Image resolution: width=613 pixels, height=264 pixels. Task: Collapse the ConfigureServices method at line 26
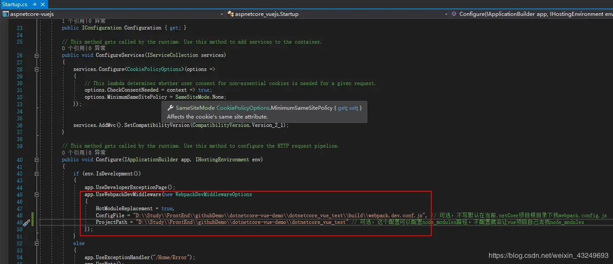37,56
